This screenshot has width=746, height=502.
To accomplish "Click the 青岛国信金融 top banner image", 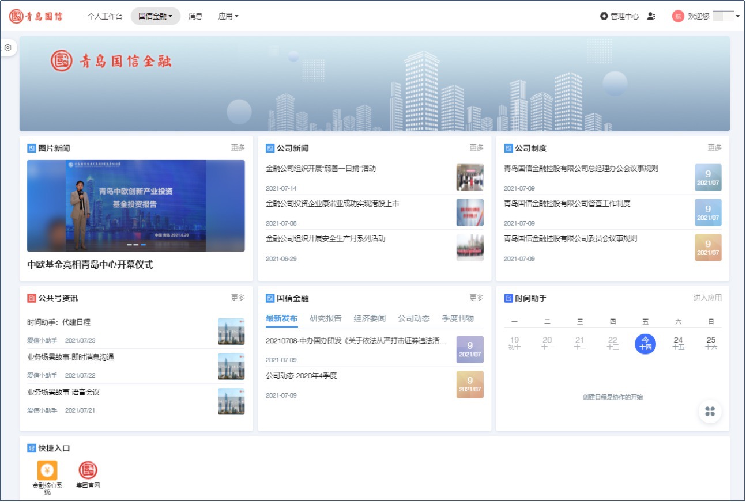I will click(375, 84).
